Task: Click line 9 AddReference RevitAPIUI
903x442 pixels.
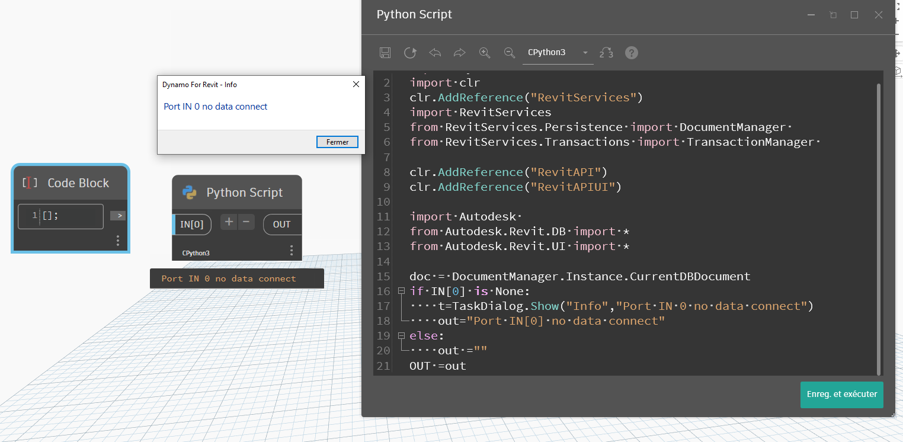Action: point(515,187)
